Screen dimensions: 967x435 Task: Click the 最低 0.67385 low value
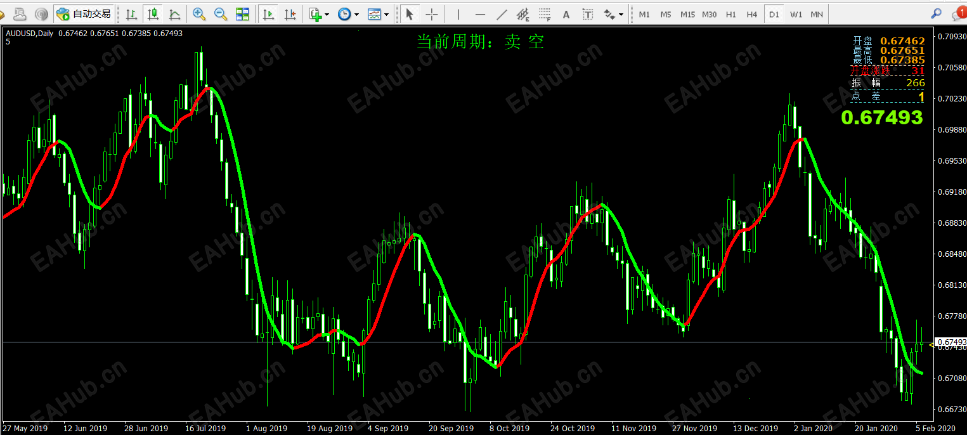(x=902, y=60)
